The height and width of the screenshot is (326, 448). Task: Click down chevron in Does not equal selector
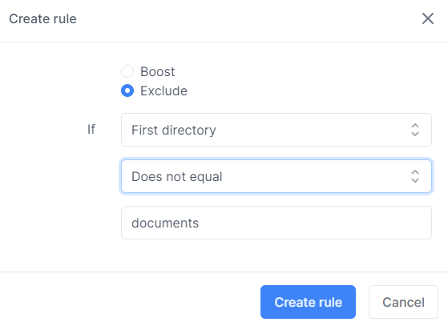(x=415, y=180)
